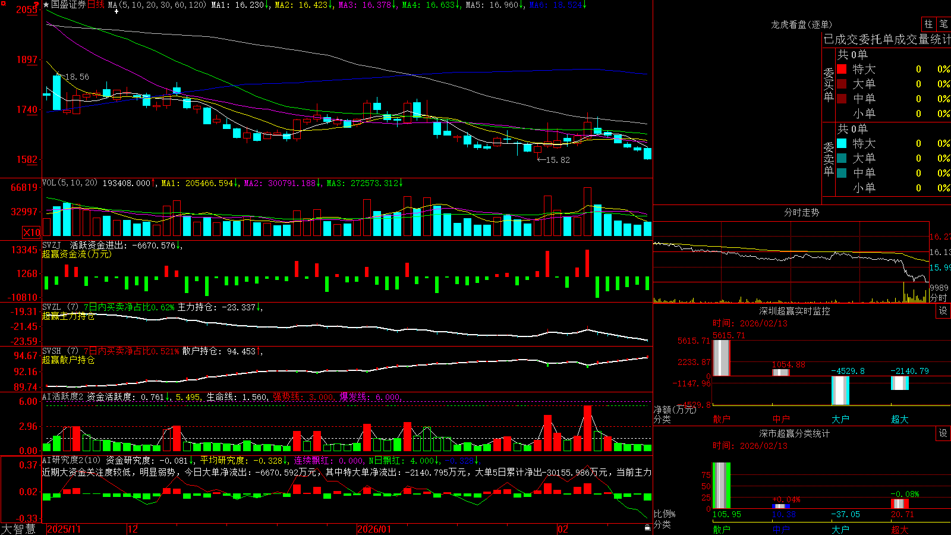
Task: Click the 深圳超赢实时监控 panel title
Action: coord(795,311)
